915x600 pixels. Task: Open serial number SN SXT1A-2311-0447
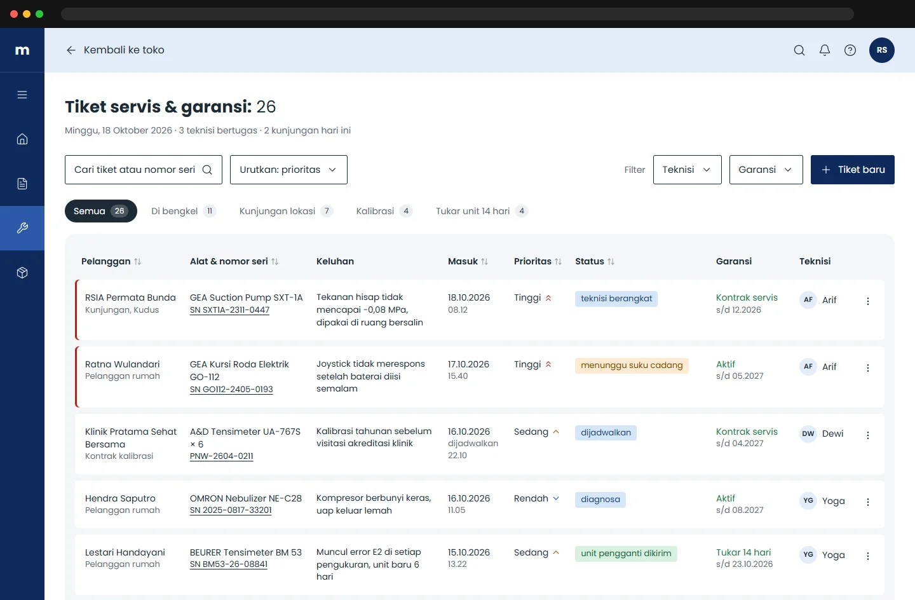(x=229, y=310)
